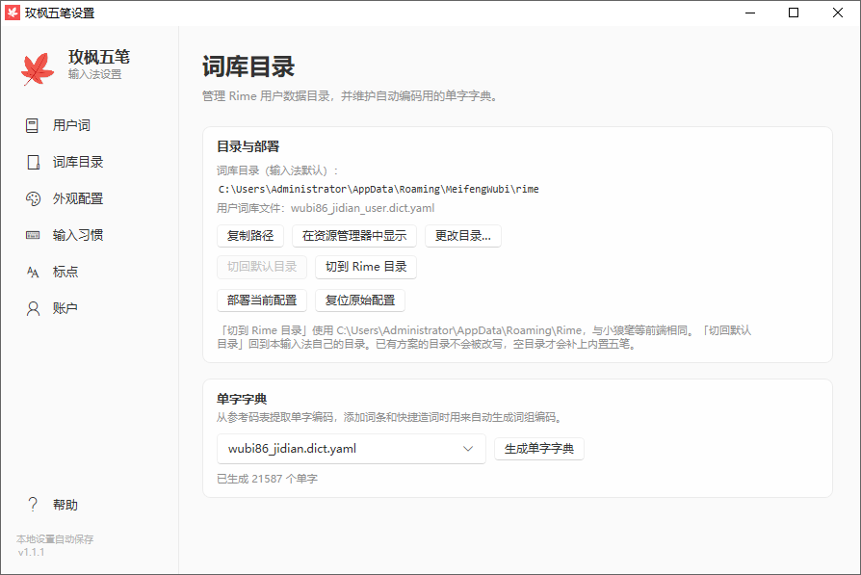Click the 玫枫五笔 app name in the sidebar
Screen dimensions: 861x575
tap(99, 57)
